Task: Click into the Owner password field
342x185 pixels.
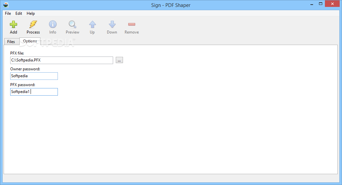Action: tap(34, 76)
